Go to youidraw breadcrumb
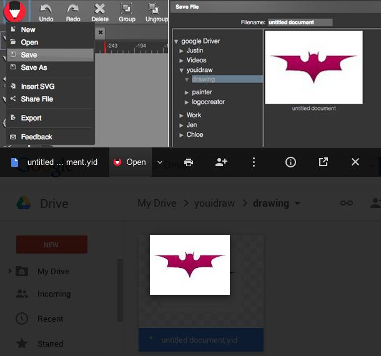This screenshot has height=356, width=381. click(x=214, y=203)
